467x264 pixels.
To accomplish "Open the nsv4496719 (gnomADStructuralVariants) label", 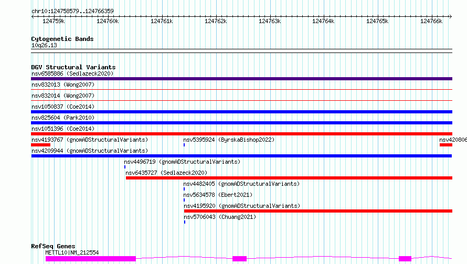I will (x=182, y=162).
